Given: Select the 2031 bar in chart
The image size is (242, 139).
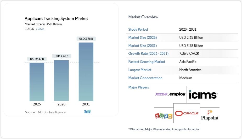Looking at the screenshot, I should pyautogui.click(x=86, y=71).
